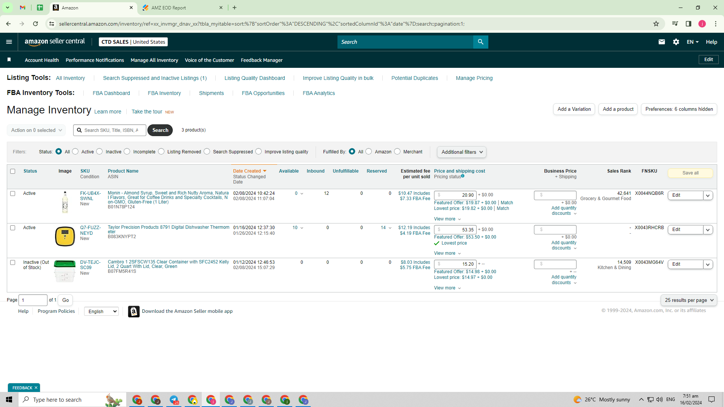Click the Gmail pinned tab icon
This screenshot has height=407, width=724.
pyautogui.click(x=23, y=8)
